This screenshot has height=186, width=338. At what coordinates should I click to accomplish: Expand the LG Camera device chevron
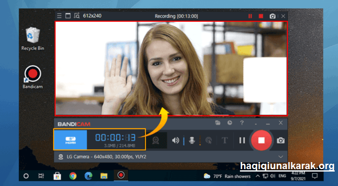tap(280, 157)
